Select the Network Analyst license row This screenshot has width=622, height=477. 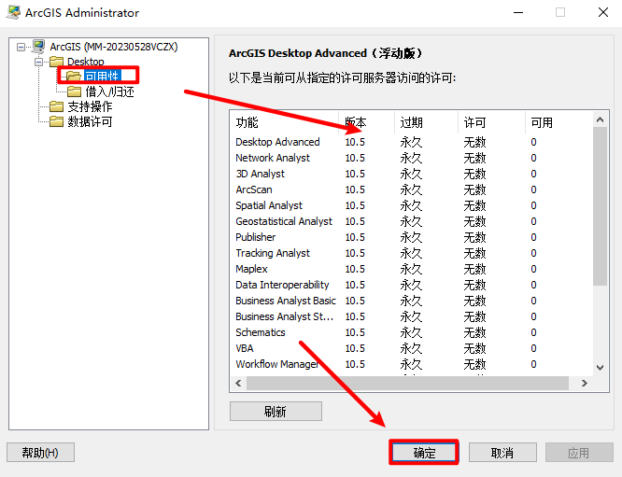273,158
